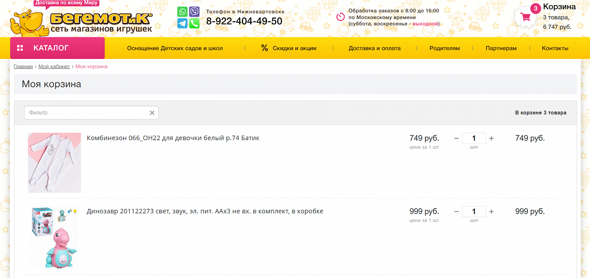The width and height of the screenshot is (590, 278).
Task: Open the КАТАЛОГ menu
Action: (x=57, y=48)
